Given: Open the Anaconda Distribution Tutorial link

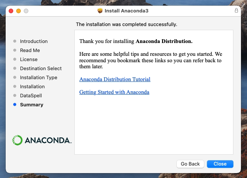Looking at the screenshot, I should tap(115, 79).
